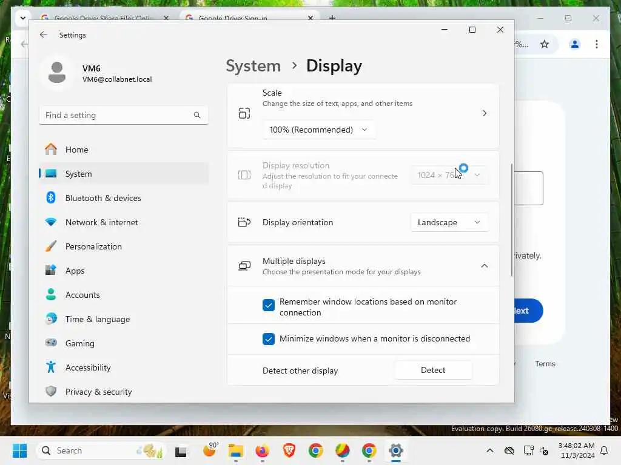Open the Windows Start menu

click(19, 450)
